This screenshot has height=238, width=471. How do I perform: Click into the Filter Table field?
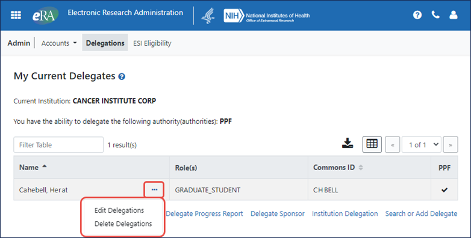(x=58, y=145)
